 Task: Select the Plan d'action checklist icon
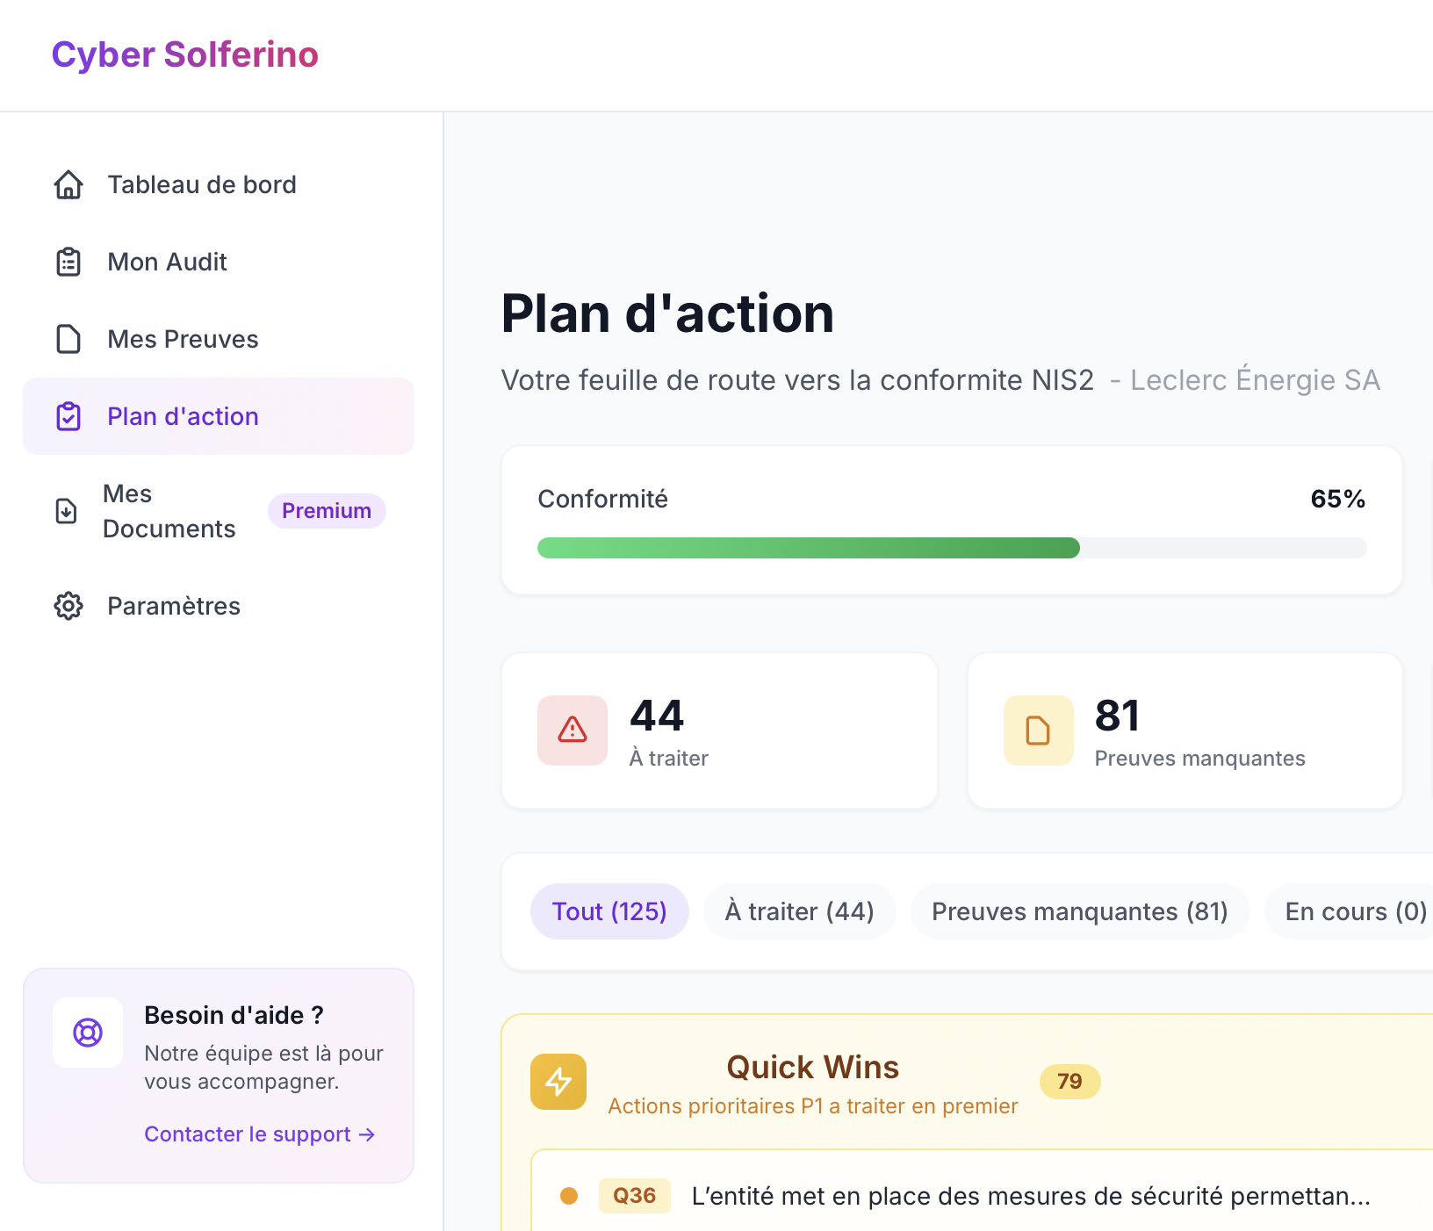[x=68, y=415]
